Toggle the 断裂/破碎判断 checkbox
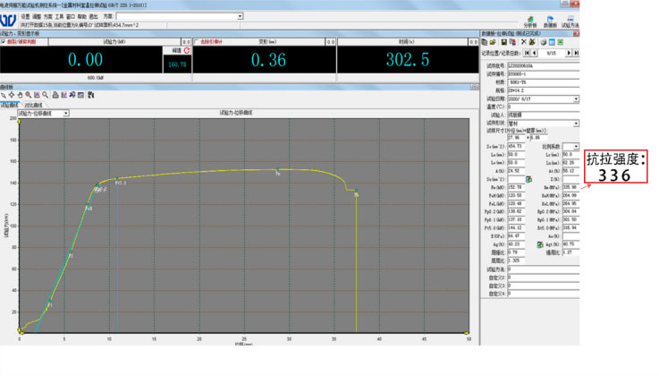The height and width of the screenshot is (376, 659). [x=4, y=41]
